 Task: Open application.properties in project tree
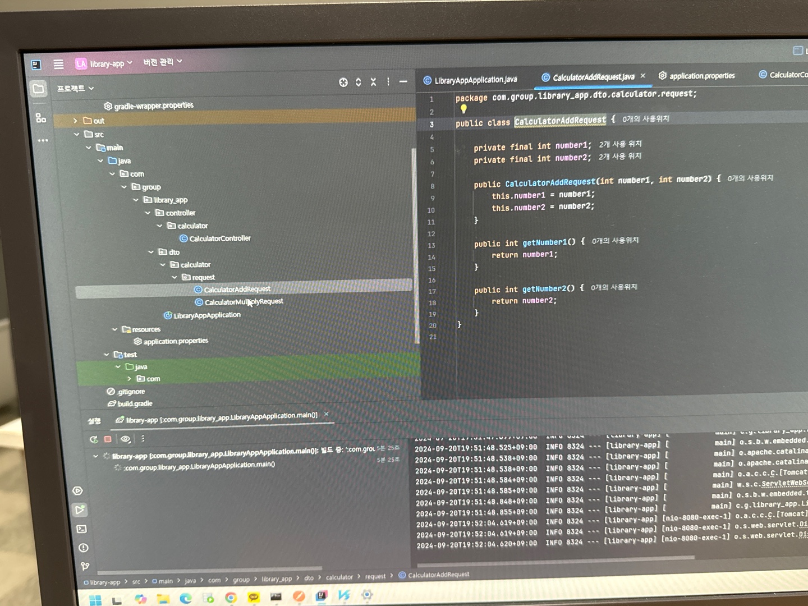pyautogui.click(x=171, y=341)
